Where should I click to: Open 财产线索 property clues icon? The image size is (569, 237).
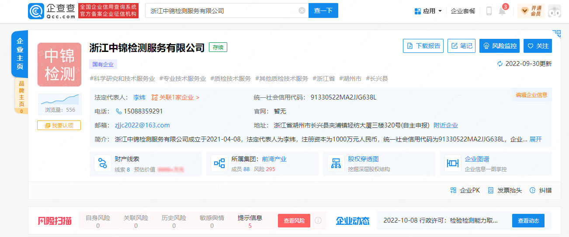[103, 164]
